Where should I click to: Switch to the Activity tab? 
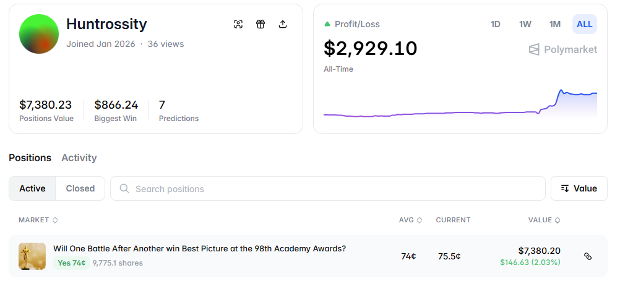(79, 157)
